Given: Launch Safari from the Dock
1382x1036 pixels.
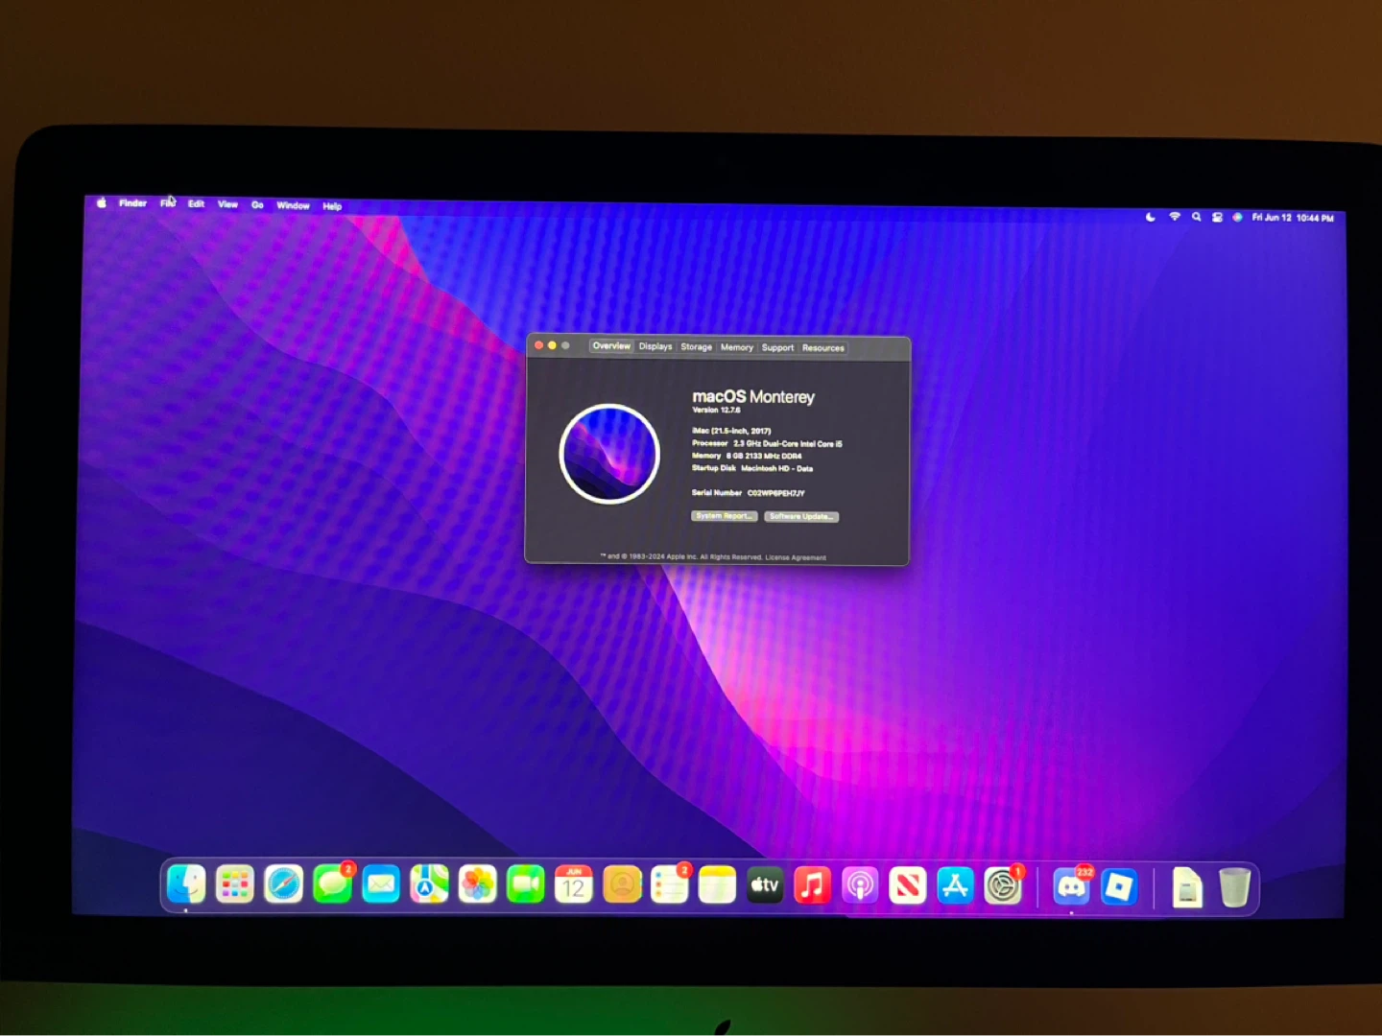Looking at the screenshot, I should pyautogui.click(x=283, y=884).
